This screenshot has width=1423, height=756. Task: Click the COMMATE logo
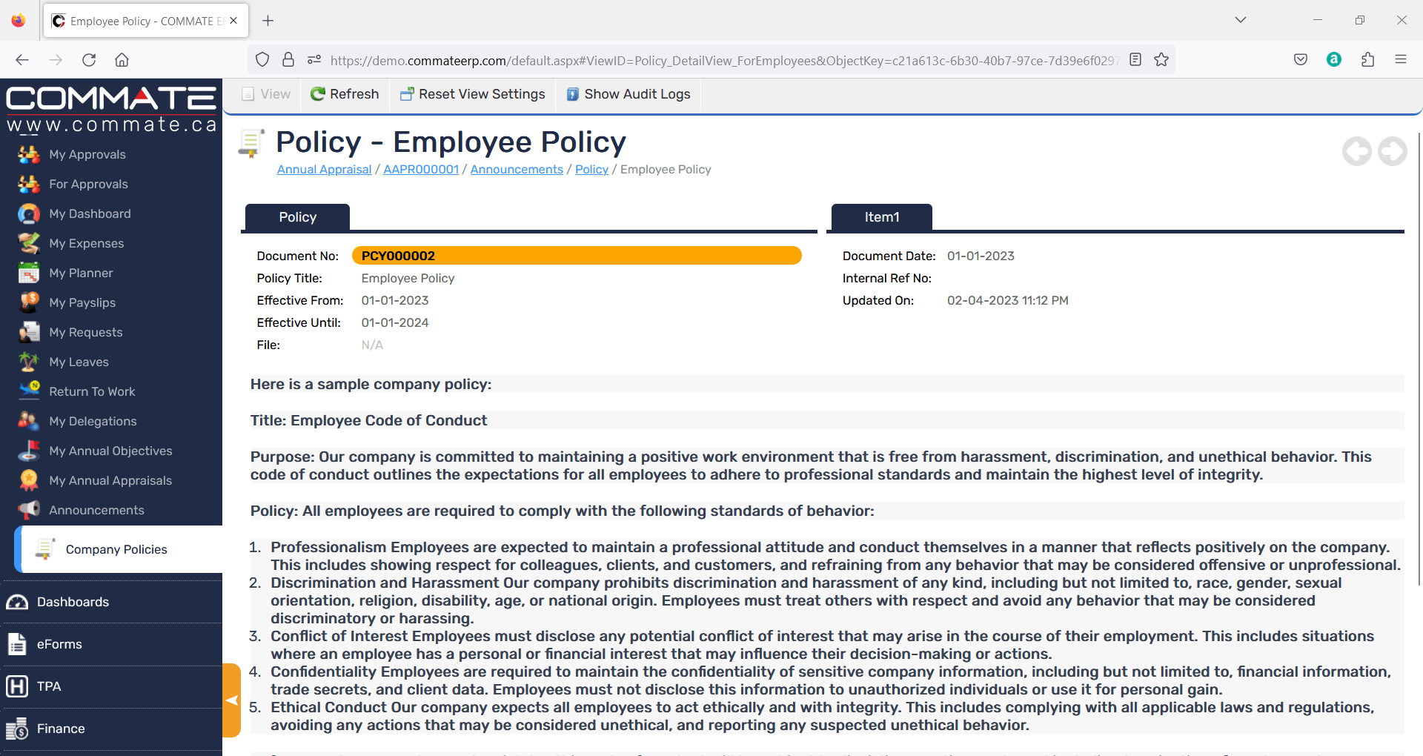pyautogui.click(x=111, y=108)
